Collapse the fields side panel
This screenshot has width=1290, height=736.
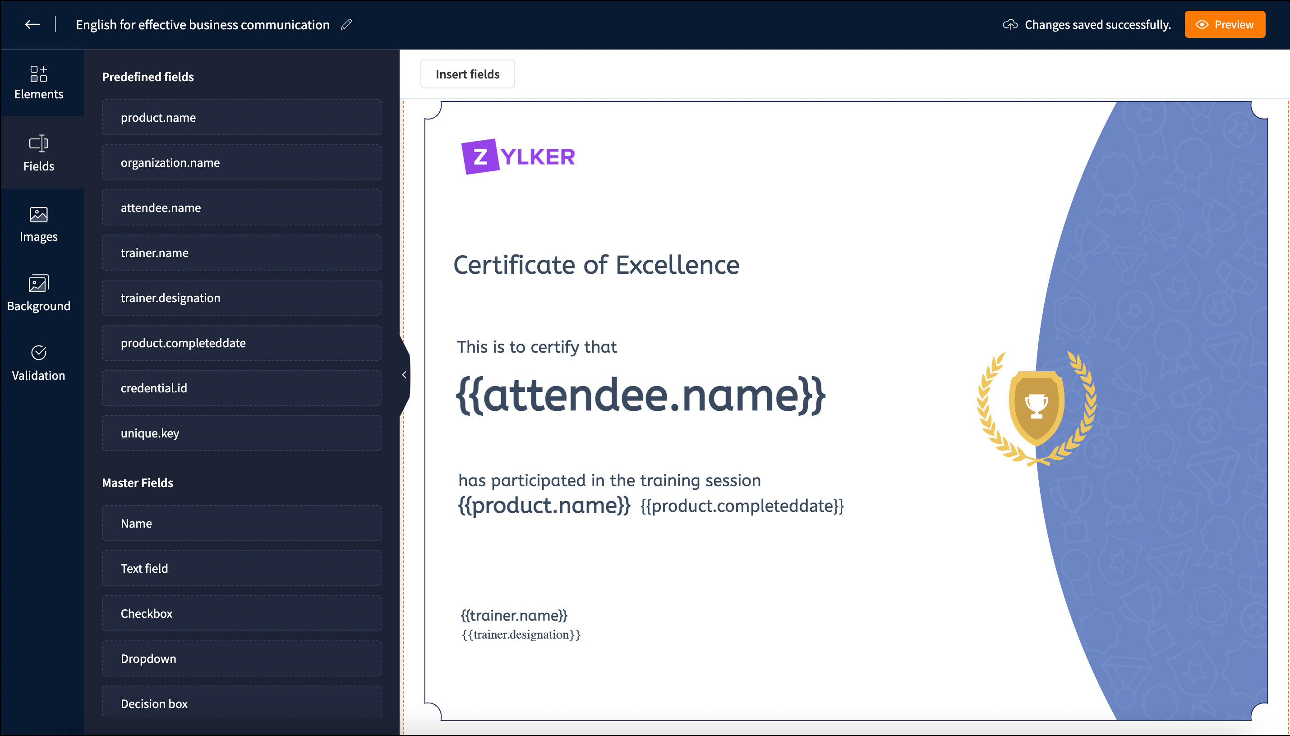tap(404, 375)
